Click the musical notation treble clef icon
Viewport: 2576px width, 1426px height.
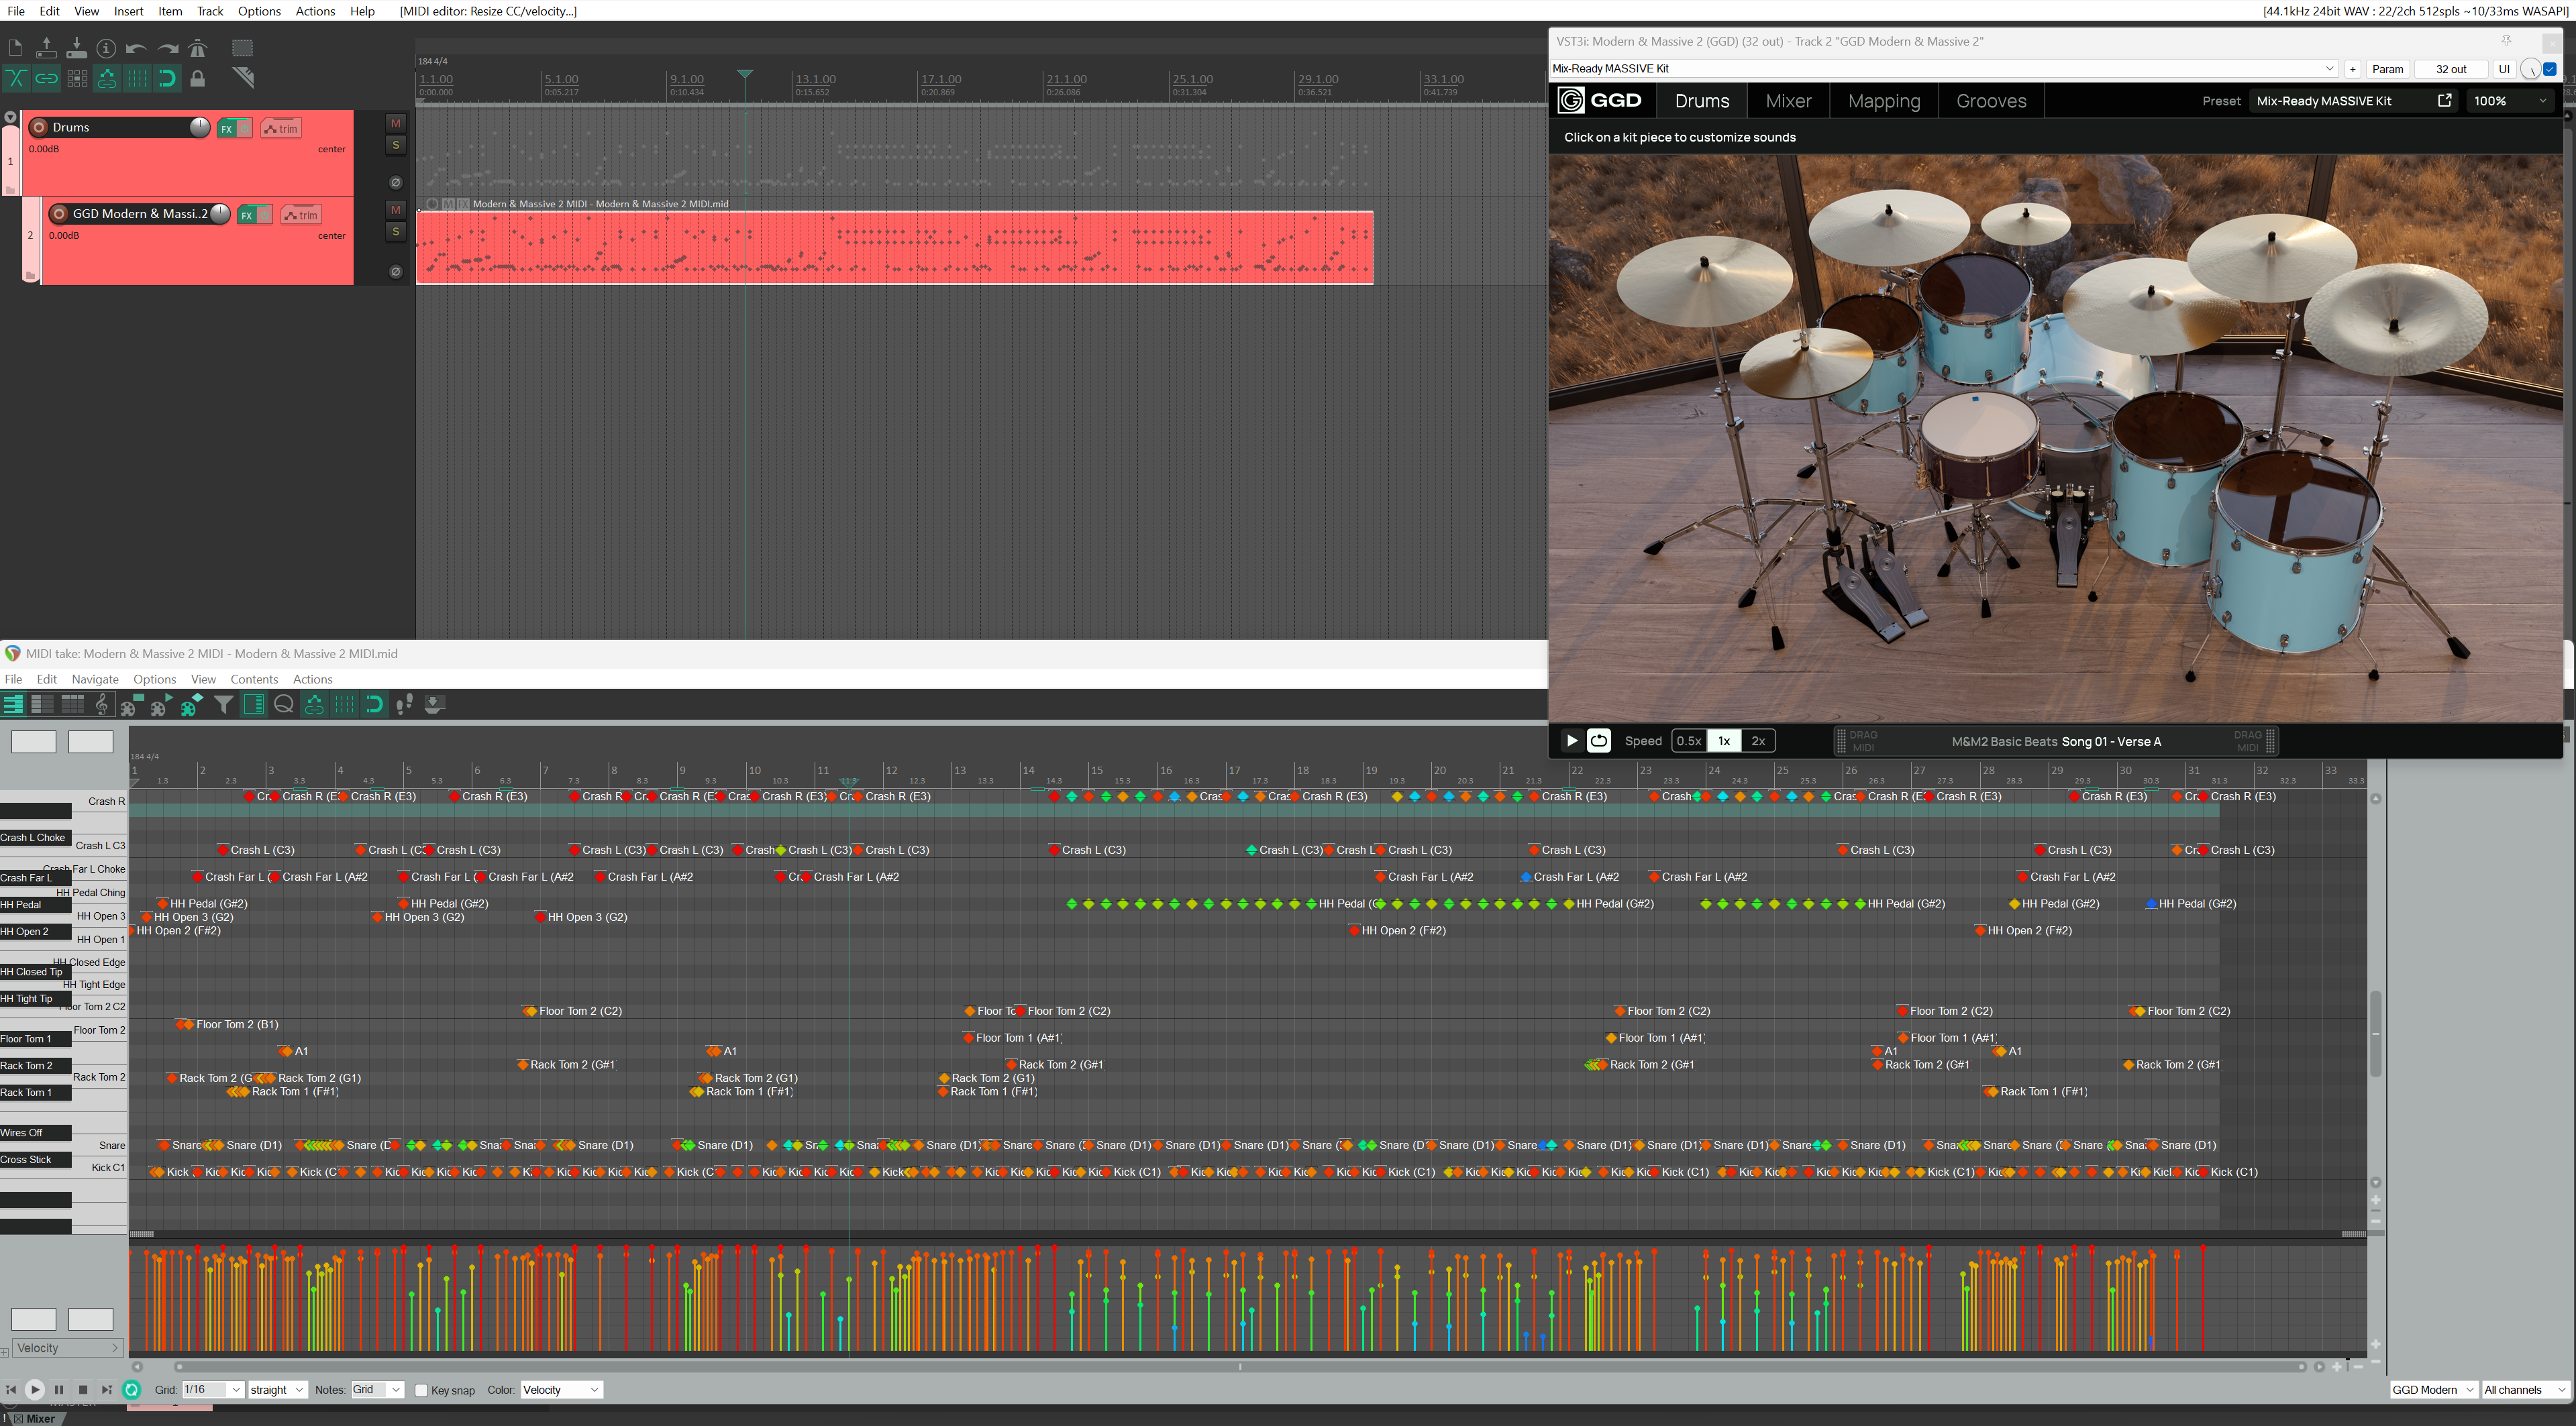[101, 704]
